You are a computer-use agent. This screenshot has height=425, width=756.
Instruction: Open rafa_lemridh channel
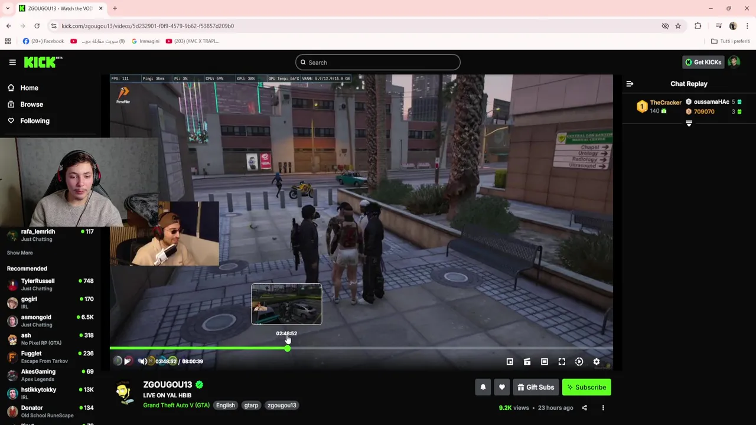pos(50,235)
